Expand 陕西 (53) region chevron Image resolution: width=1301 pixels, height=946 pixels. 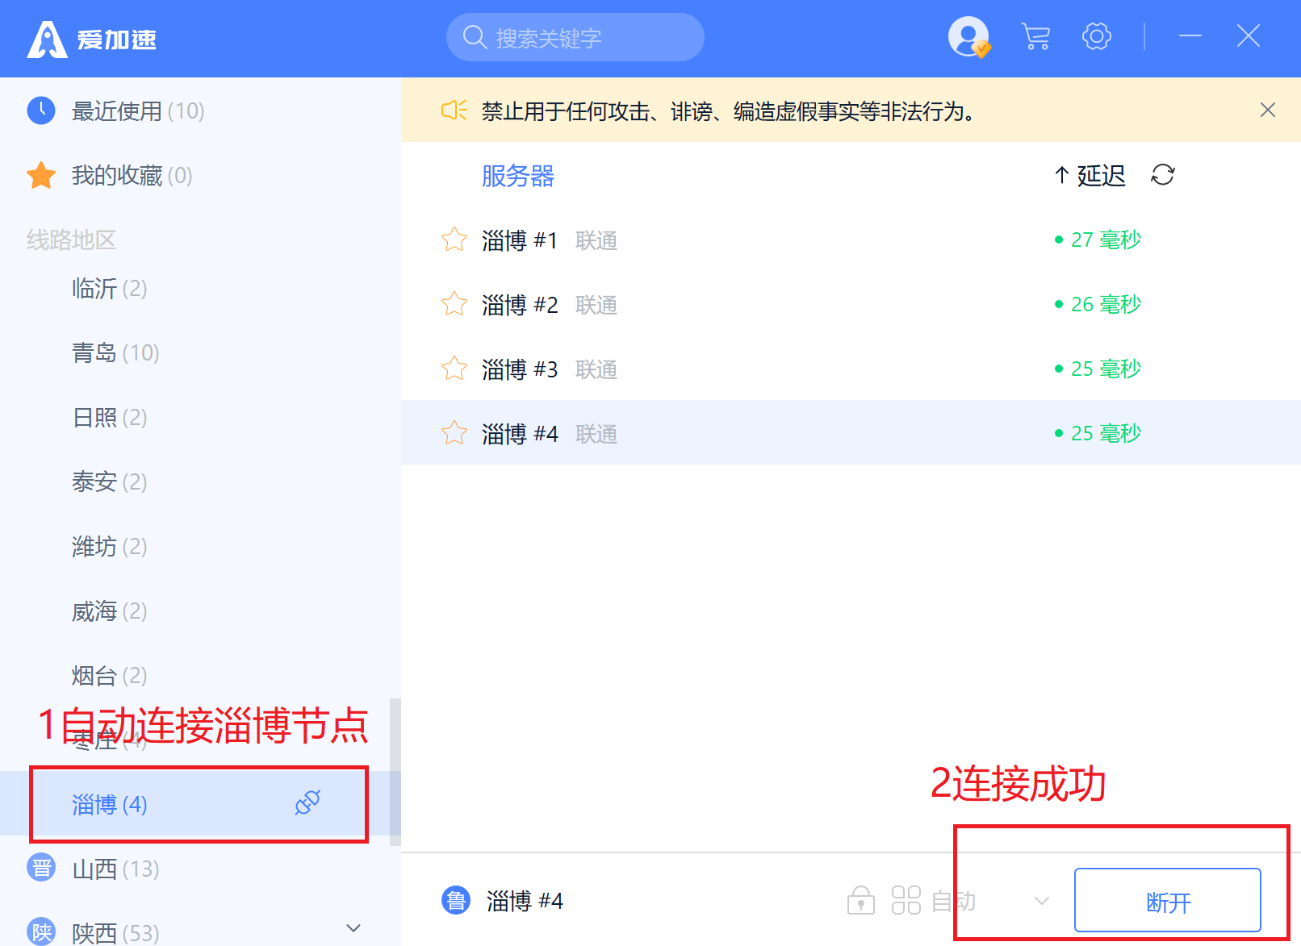click(353, 927)
